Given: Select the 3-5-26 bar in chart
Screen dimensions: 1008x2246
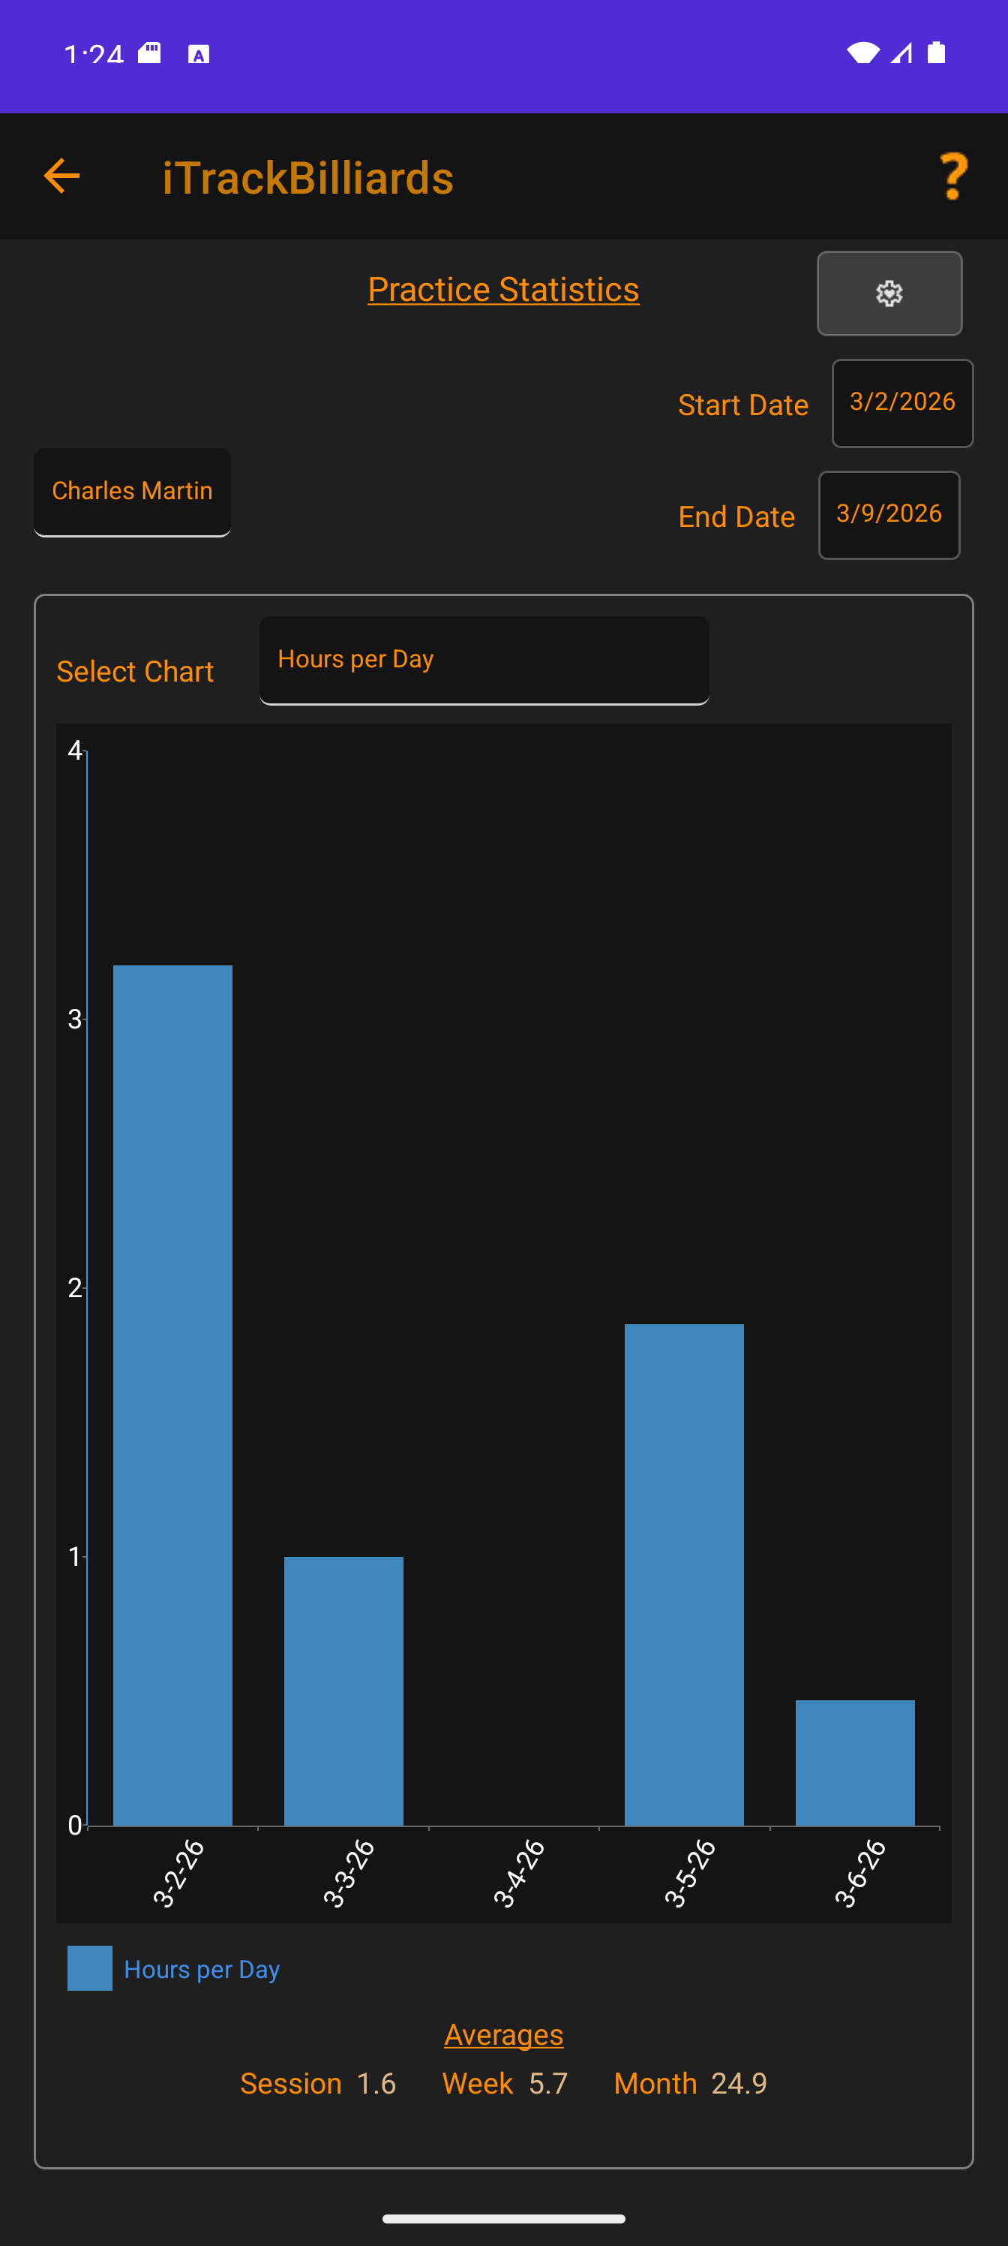Looking at the screenshot, I should coord(684,1573).
